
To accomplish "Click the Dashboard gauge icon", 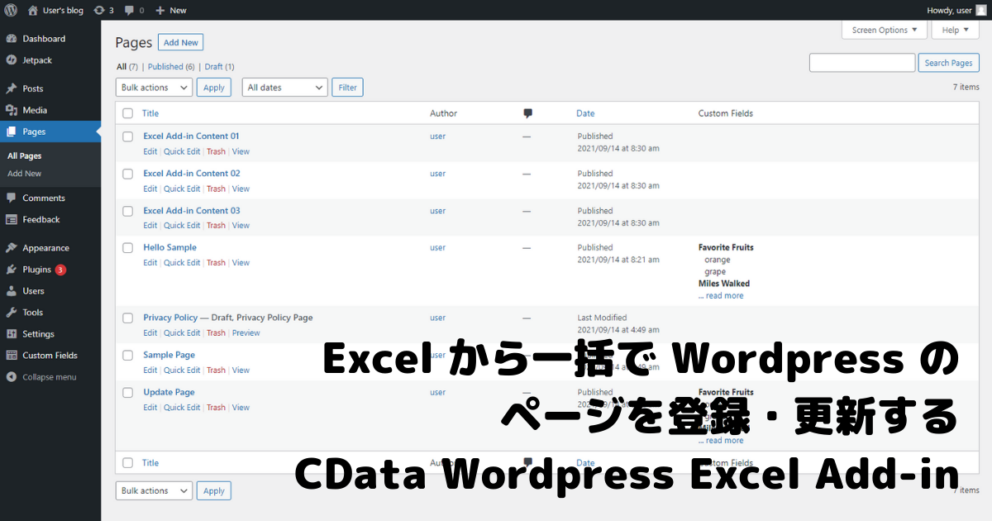I will [x=11, y=39].
